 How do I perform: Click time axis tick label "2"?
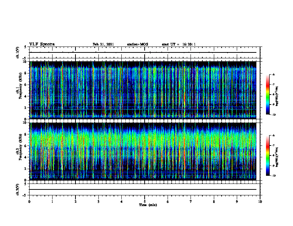pos(75,202)
